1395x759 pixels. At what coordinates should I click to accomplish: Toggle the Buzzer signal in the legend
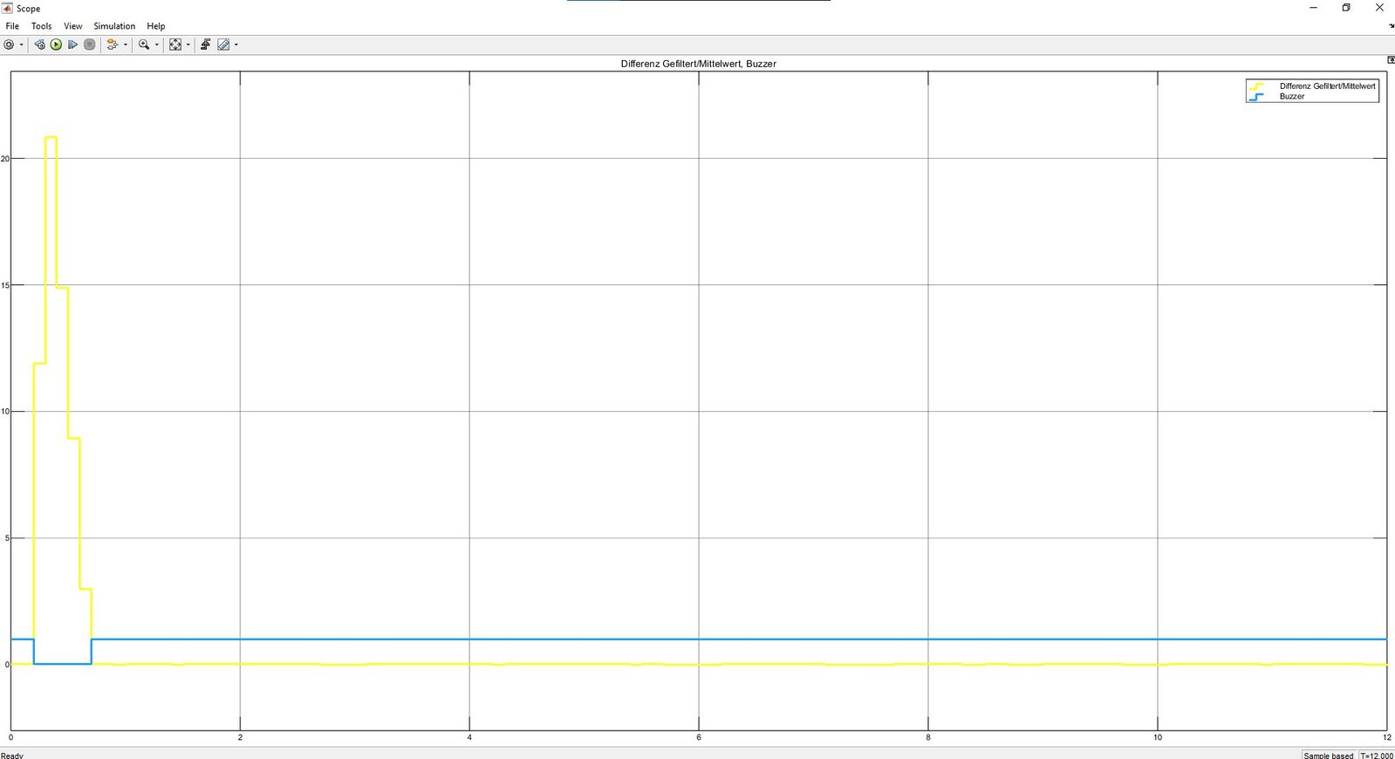point(1291,97)
